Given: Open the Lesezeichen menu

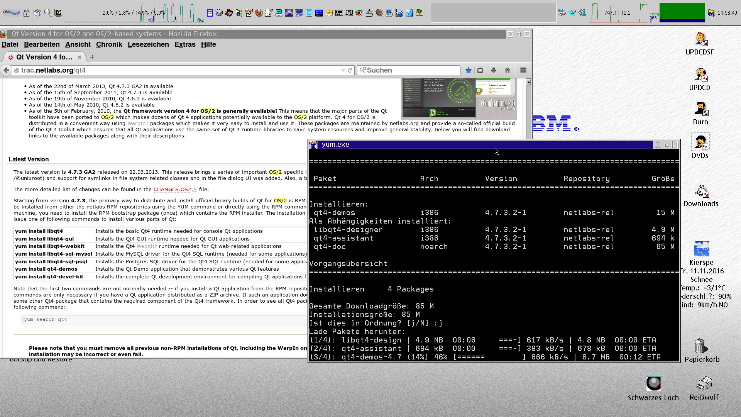Looking at the screenshot, I should pyautogui.click(x=148, y=44).
